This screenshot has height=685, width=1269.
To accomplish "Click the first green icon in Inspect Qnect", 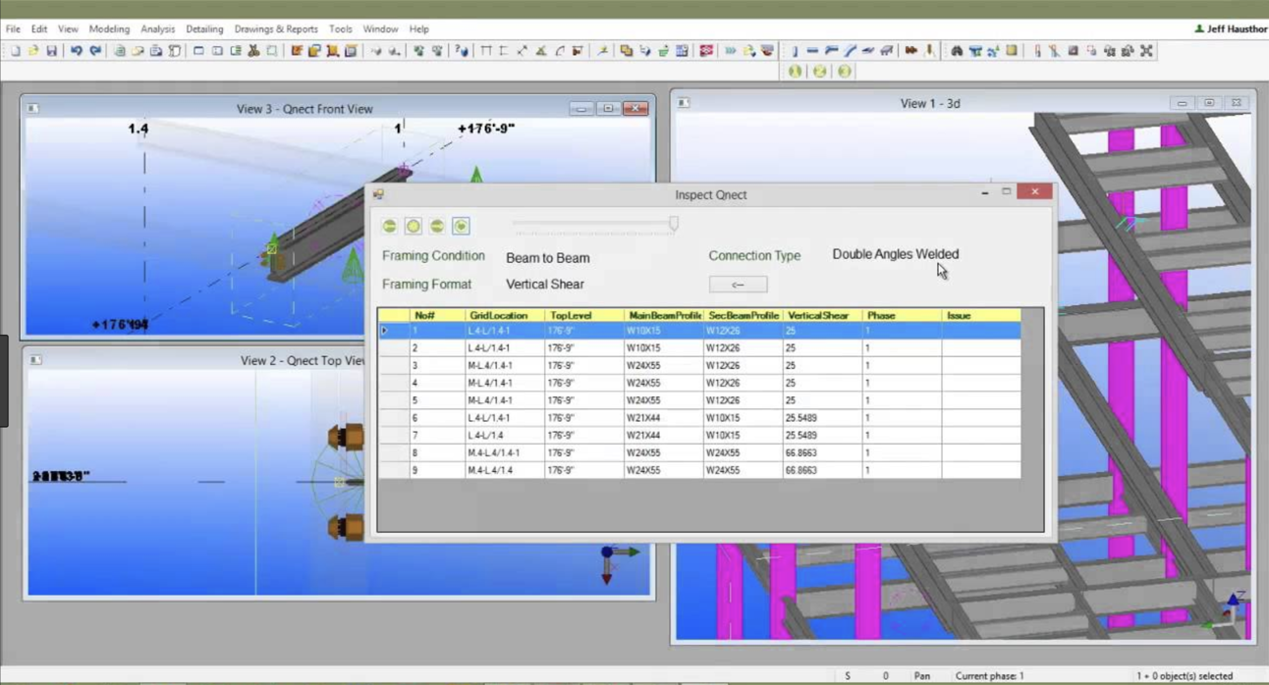I will click(390, 227).
